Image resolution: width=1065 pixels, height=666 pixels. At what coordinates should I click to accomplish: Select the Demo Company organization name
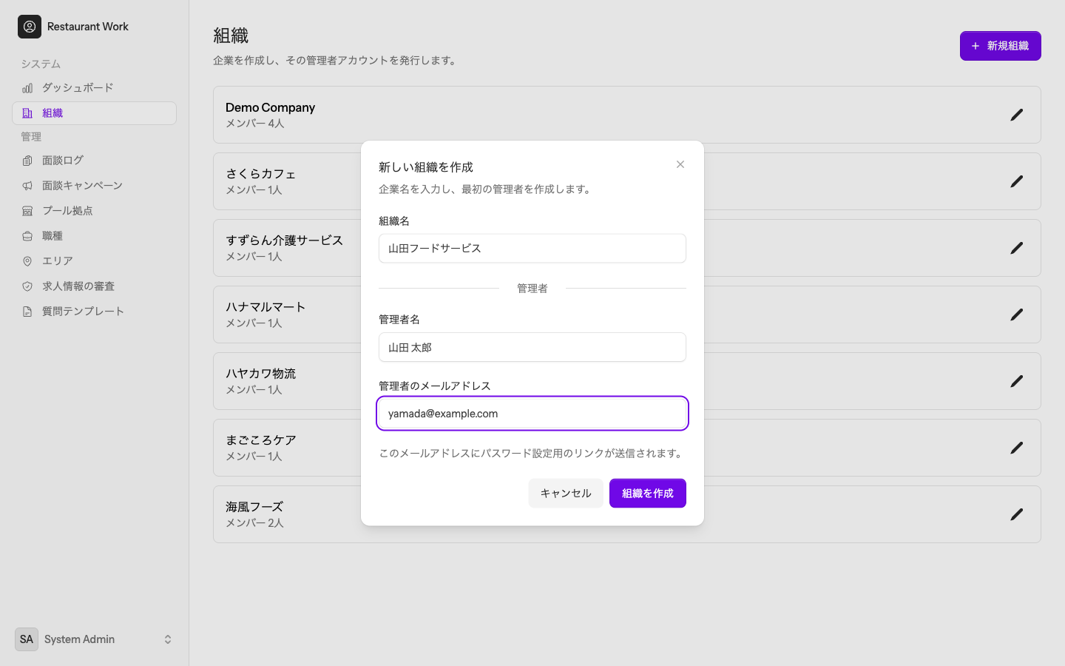[x=270, y=107]
